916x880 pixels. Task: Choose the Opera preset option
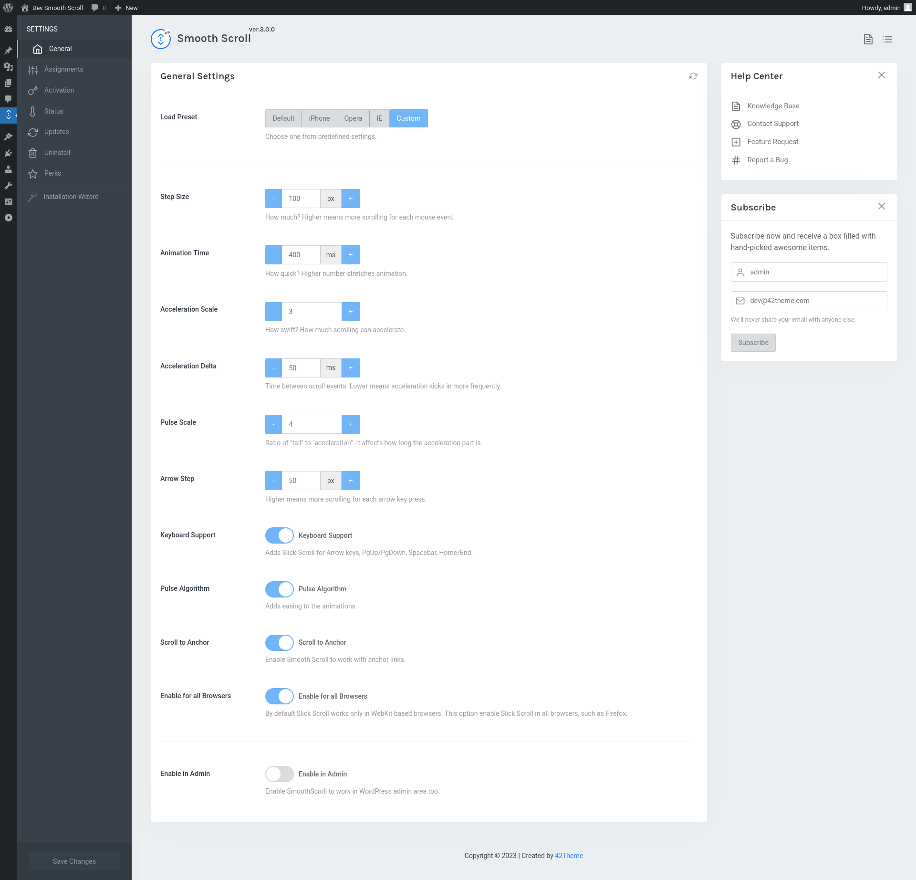[x=353, y=118]
